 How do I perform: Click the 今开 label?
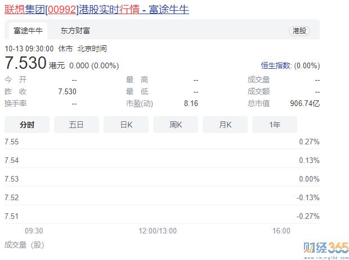point(16,80)
